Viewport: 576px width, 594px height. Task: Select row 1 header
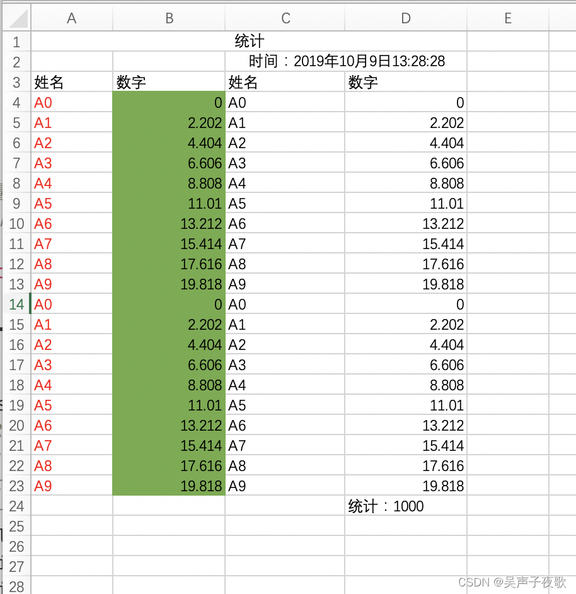(x=16, y=41)
